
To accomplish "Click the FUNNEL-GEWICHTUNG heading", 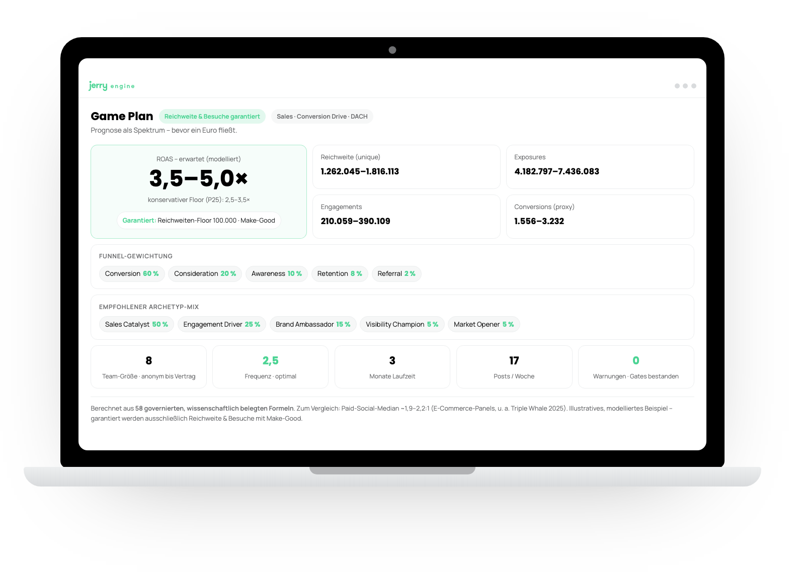I will 136,256.
